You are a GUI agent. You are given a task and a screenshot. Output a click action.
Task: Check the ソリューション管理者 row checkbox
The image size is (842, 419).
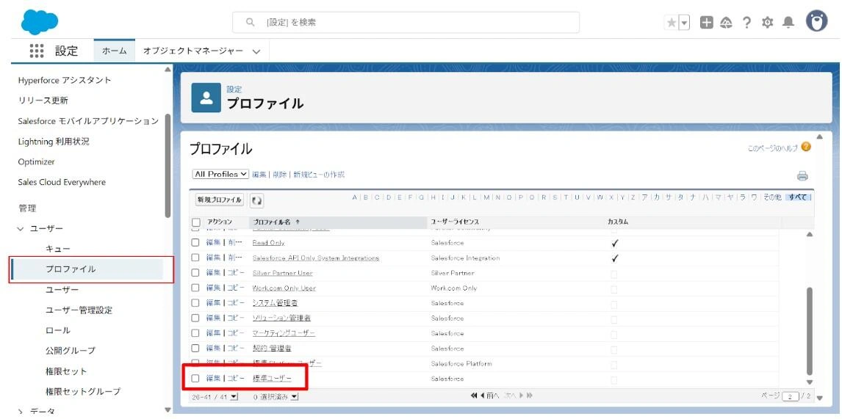click(x=196, y=318)
